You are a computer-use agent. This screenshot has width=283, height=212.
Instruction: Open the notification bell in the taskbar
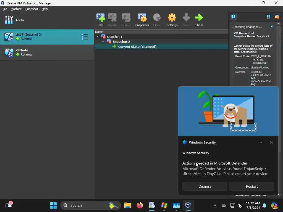tap(264, 205)
